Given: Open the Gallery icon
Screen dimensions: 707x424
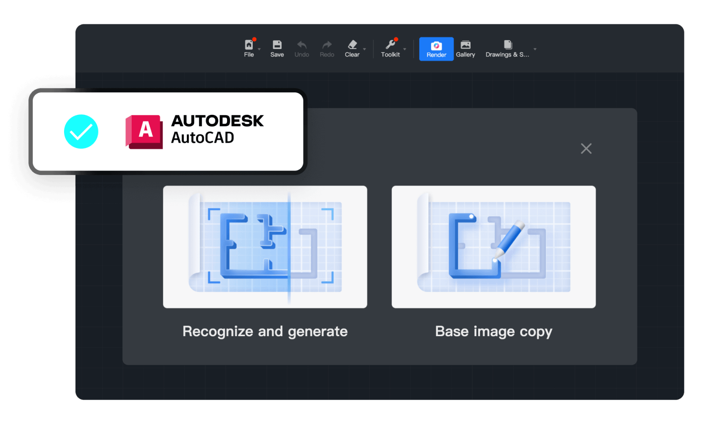Looking at the screenshot, I should tap(465, 45).
